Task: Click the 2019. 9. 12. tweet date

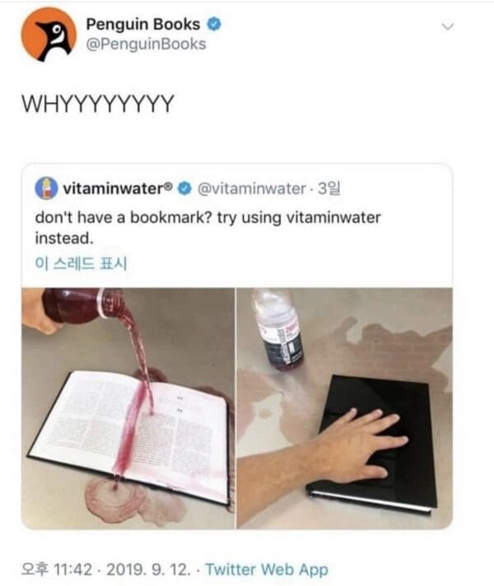Action: coord(149,570)
